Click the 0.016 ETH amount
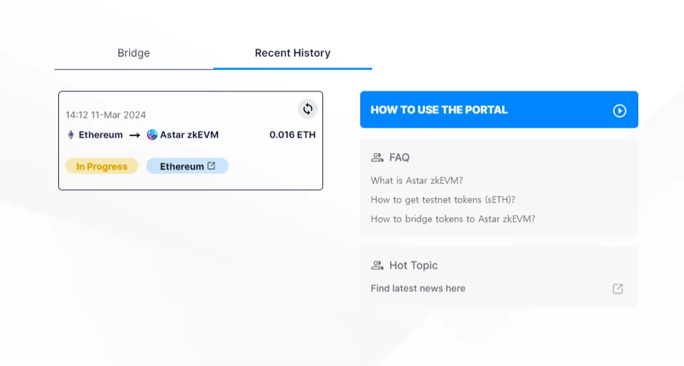The image size is (684, 366). (x=292, y=135)
